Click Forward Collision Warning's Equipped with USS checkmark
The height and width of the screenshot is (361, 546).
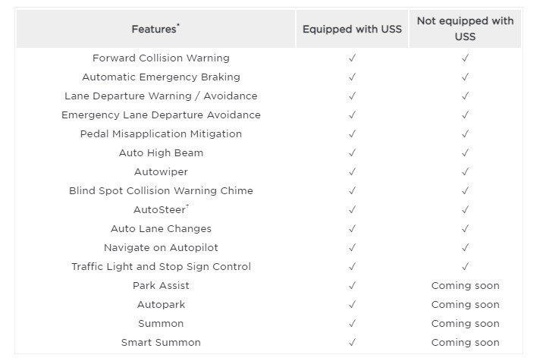tap(352, 58)
